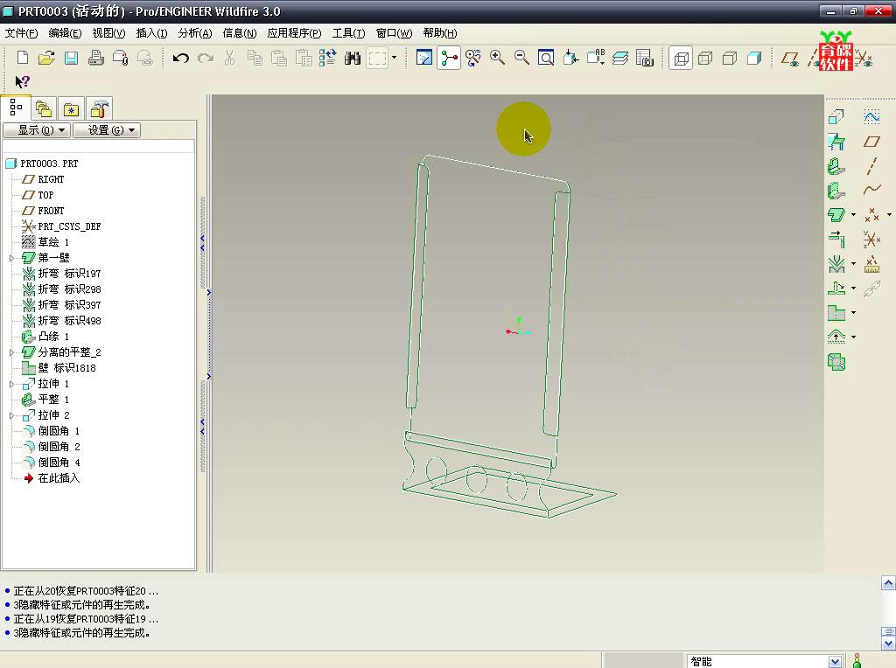Open the dropdown arrow beside the Bend tool
The height and width of the screenshot is (668, 896).
pyautogui.click(x=854, y=264)
